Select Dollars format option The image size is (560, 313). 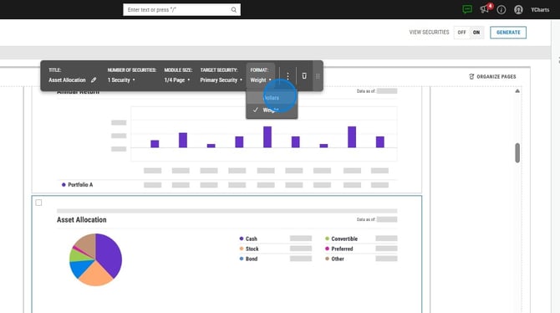pyautogui.click(x=272, y=98)
